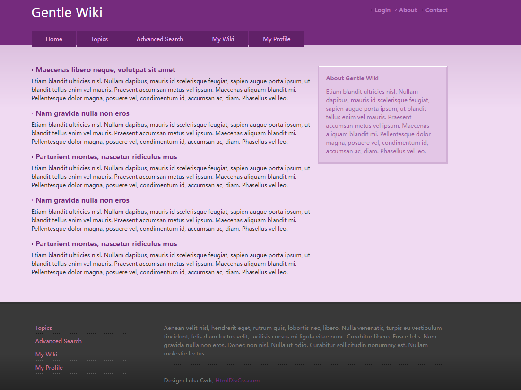The image size is (521, 390).
Task: Click the Gentle Wiki site title
Action: pyautogui.click(x=67, y=12)
